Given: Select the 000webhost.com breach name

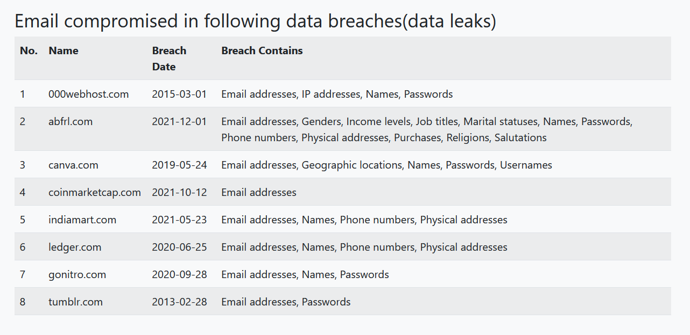Looking at the screenshot, I should (x=89, y=94).
